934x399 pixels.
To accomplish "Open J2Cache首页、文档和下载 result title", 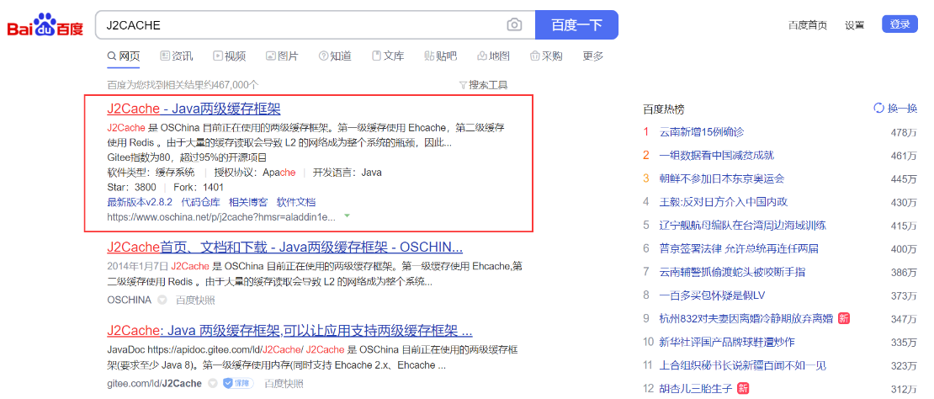I will point(284,247).
